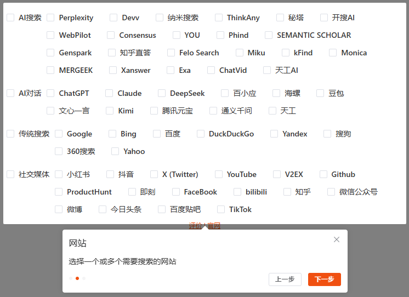Select the Bing checkbox

pyautogui.click(x=112, y=134)
